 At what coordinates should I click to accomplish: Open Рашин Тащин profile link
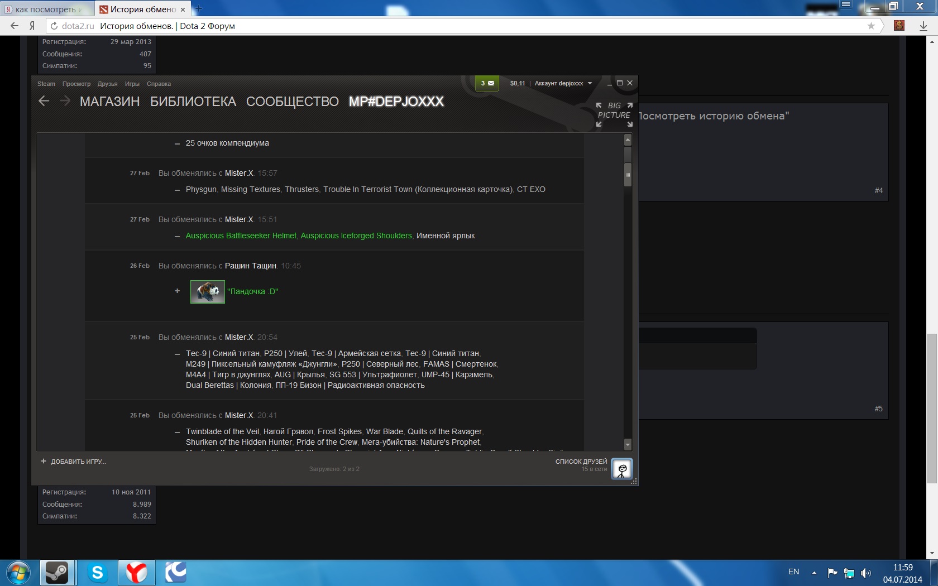coord(251,266)
